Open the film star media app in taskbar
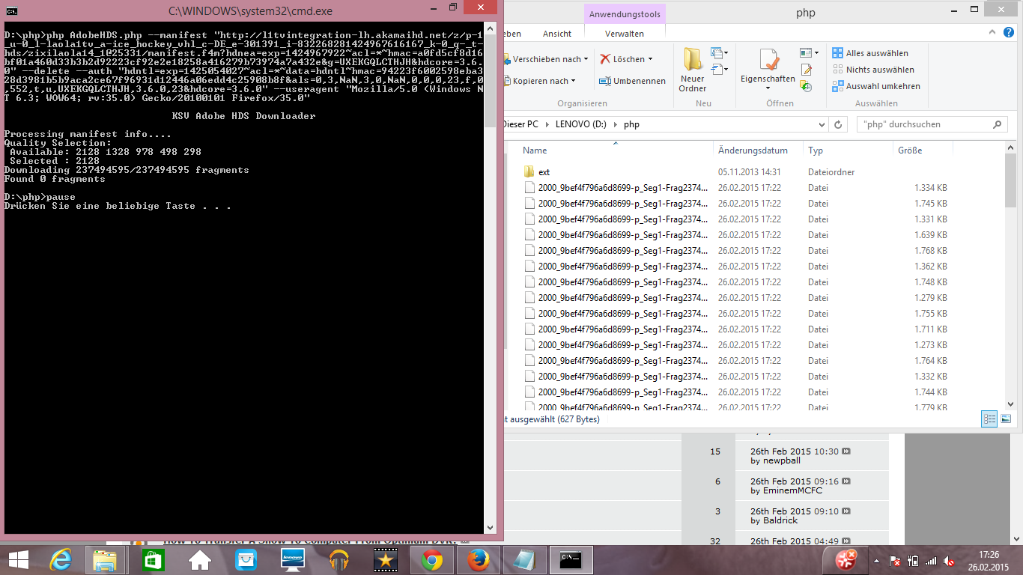This screenshot has height=575, width=1023. (385, 559)
